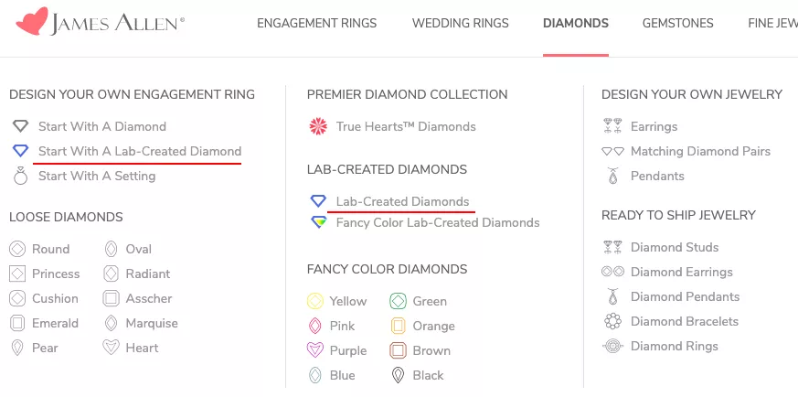Screen dimensions: 798x397
Task: Select the Yellow fancy color diamond icon
Action: click(x=315, y=301)
